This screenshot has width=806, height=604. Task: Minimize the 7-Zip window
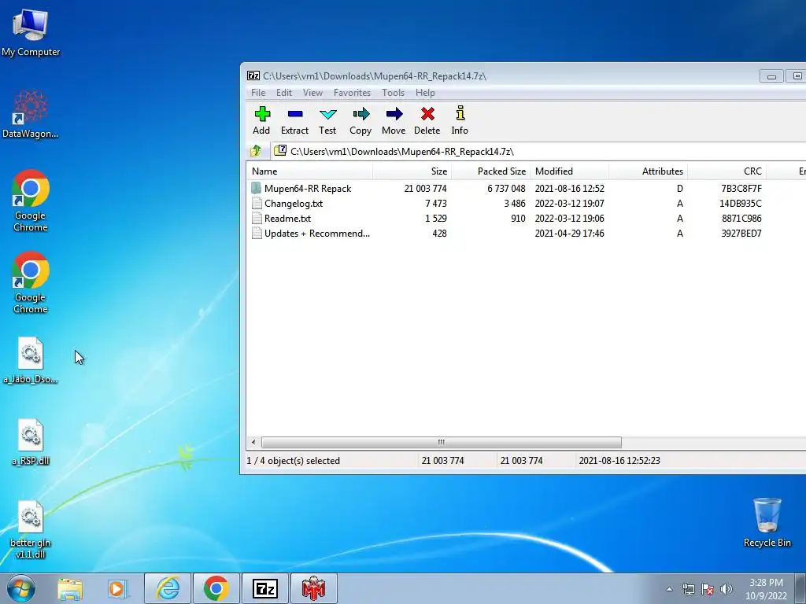pyautogui.click(x=771, y=76)
